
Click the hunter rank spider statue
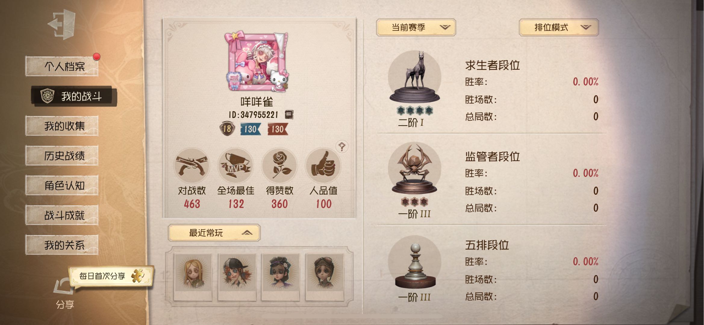point(415,169)
